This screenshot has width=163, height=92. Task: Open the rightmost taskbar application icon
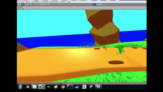click(98, 87)
